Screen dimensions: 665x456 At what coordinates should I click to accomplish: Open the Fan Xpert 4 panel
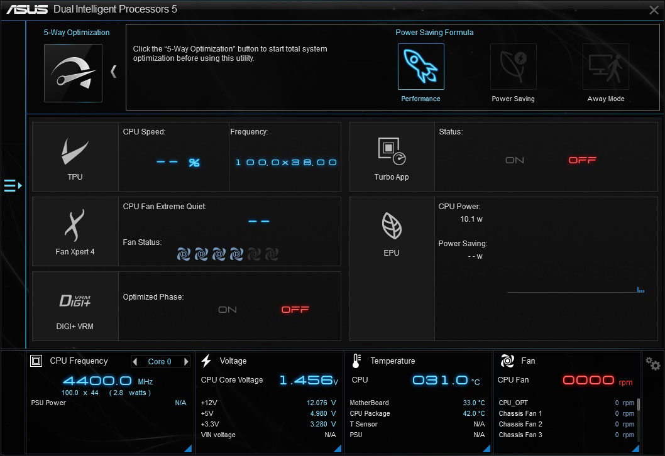(75, 231)
